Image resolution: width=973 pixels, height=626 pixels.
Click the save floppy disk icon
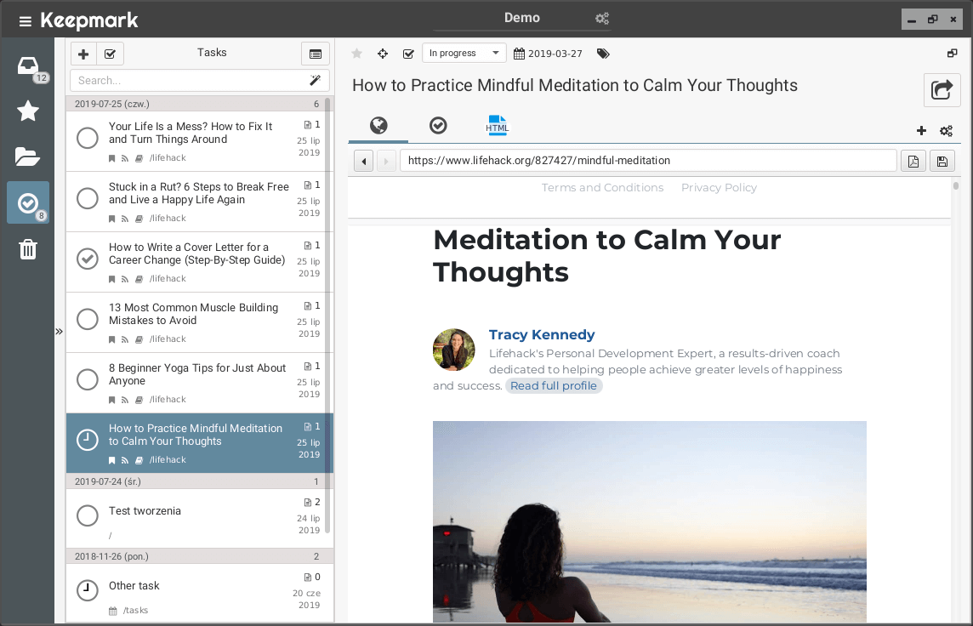click(942, 161)
